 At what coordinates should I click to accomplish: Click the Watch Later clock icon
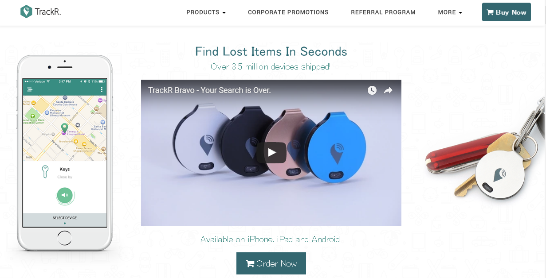pyautogui.click(x=372, y=90)
